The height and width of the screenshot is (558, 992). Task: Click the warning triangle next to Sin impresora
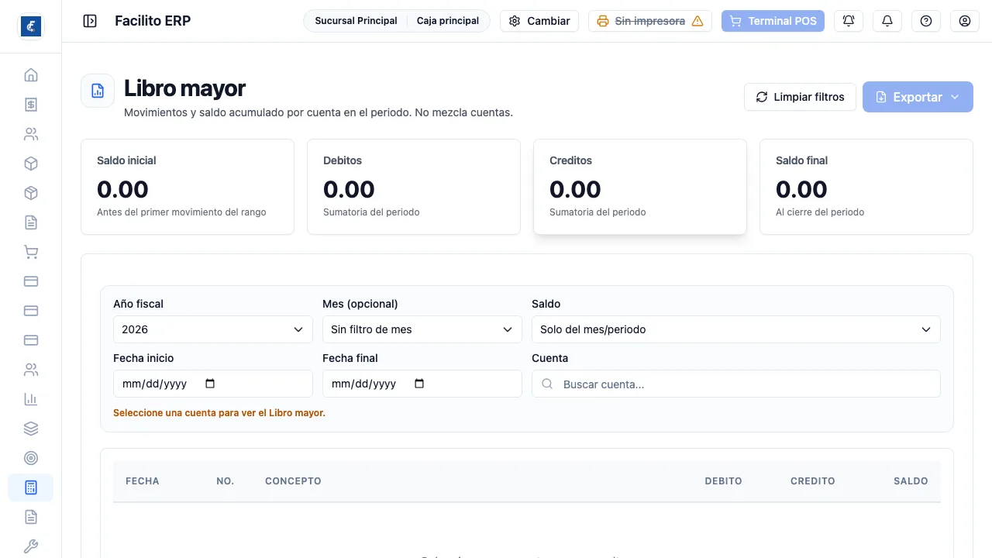coord(697,21)
